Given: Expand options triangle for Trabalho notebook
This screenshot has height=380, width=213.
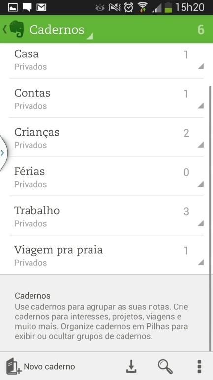Looking at the screenshot, I should point(200,223).
